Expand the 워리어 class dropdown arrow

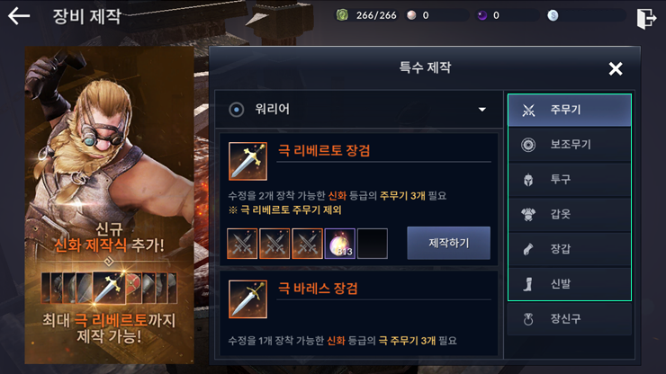482,110
